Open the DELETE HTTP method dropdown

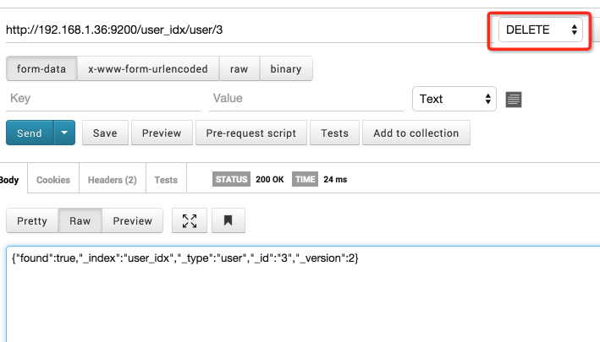pos(540,30)
